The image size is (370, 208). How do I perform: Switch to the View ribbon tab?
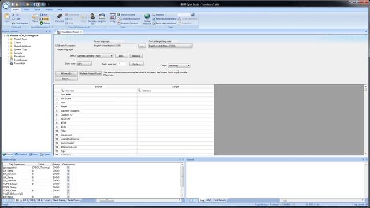tap(27, 10)
